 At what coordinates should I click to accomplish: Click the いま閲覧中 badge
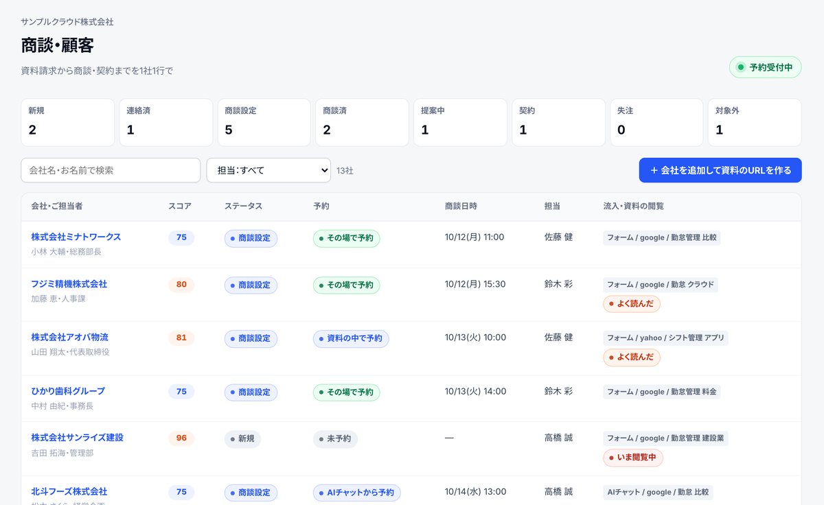[x=633, y=458]
